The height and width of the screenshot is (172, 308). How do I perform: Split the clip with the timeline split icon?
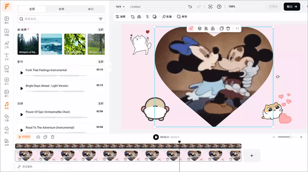[x=38, y=137]
